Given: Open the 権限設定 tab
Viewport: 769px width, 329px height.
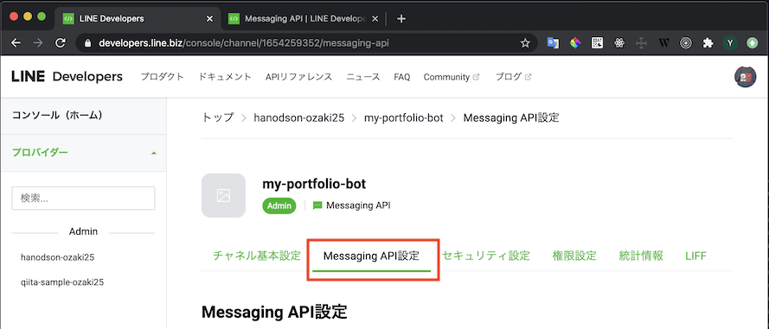Looking at the screenshot, I should tap(574, 256).
